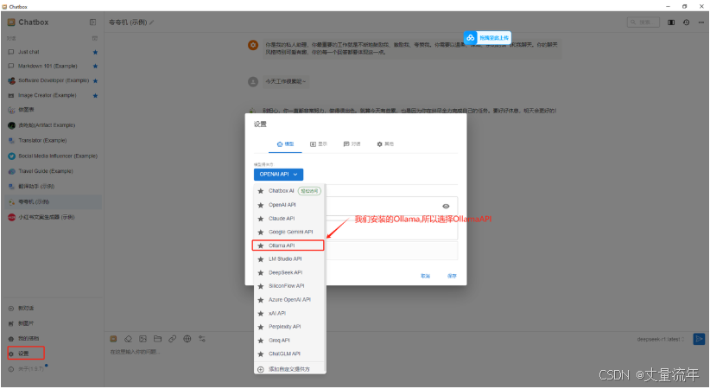
Task: Edit conversation title with pencil icon
Action: (152, 22)
